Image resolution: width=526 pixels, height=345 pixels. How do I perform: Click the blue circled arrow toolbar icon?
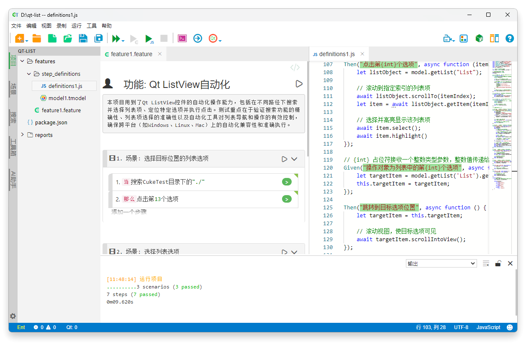coord(198,39)
